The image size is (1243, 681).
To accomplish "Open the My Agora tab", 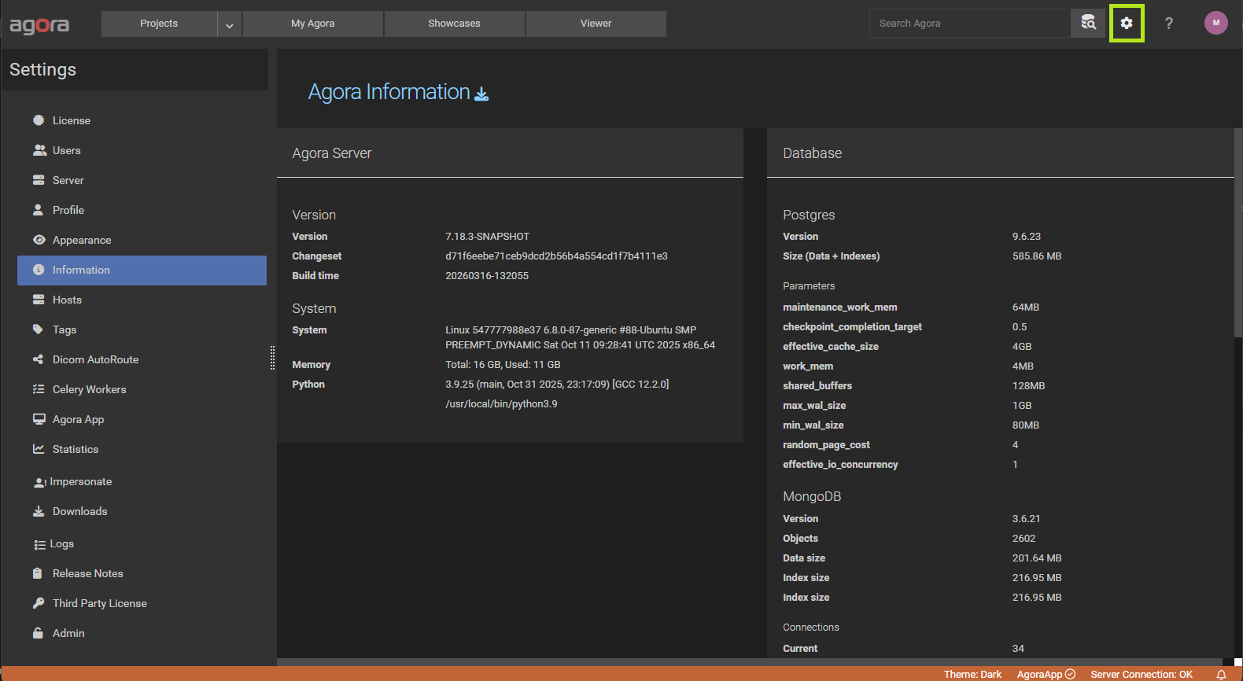I will coord(312,24).
